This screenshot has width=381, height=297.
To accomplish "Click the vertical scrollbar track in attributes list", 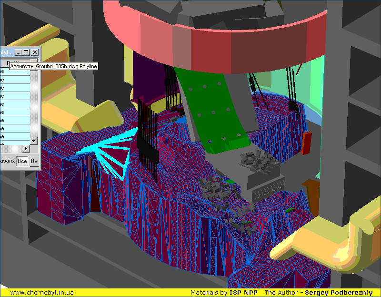I will [x=33, y=105].
